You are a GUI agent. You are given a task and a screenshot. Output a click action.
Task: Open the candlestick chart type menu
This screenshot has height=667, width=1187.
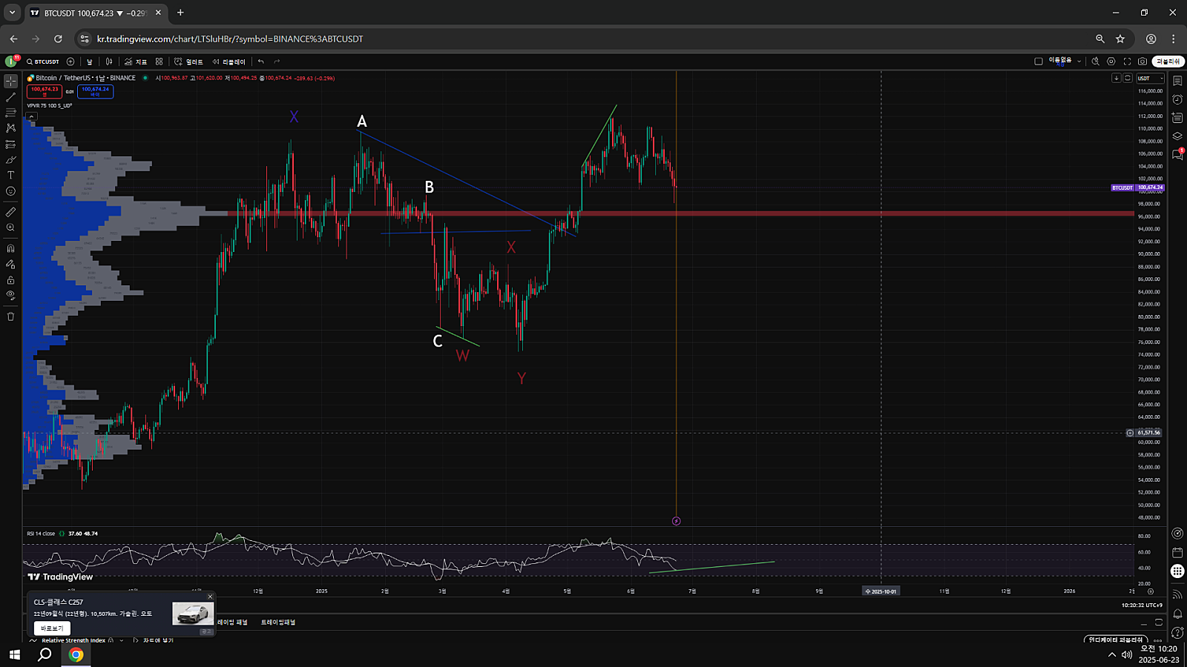(109, 62)
